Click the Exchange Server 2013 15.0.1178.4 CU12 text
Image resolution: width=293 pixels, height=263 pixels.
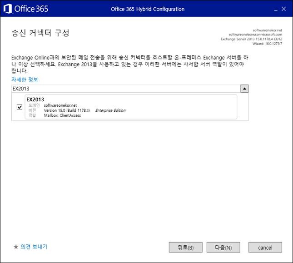(252, 39)
